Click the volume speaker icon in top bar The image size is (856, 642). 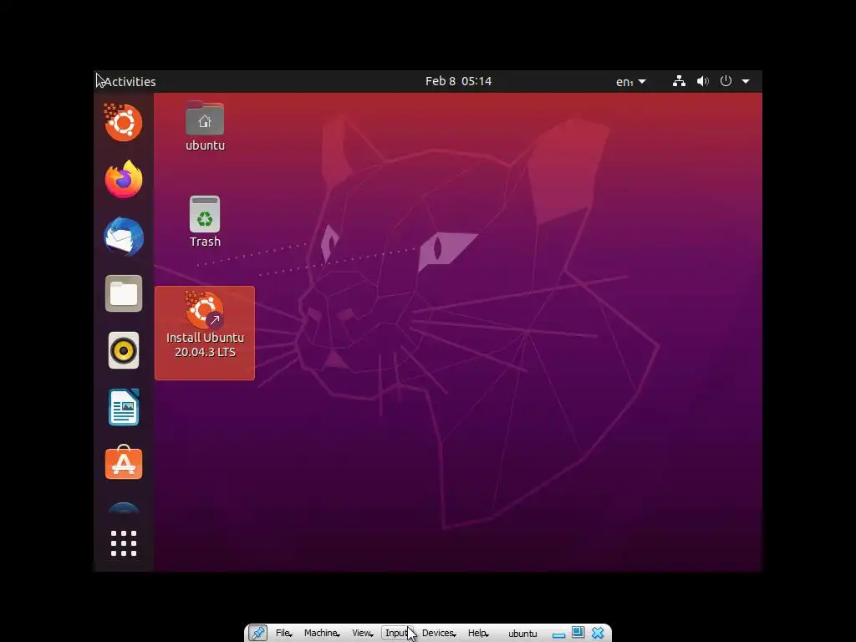coord(702,81)
